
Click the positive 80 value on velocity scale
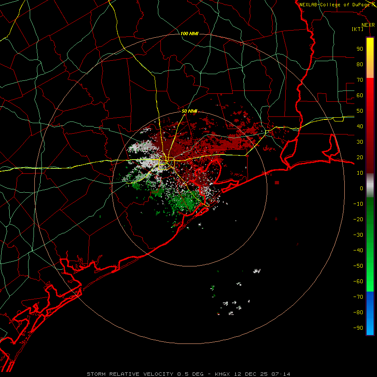pos(360,64)
